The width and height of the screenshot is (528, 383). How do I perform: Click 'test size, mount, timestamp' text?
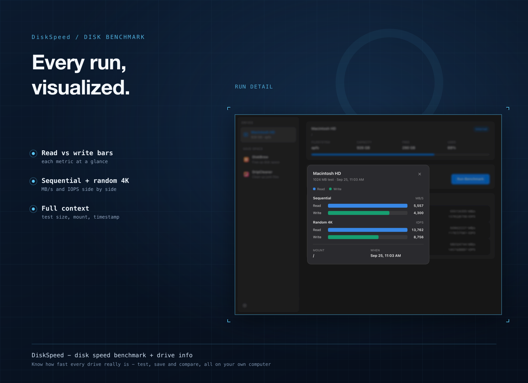(x=81, y=217)
